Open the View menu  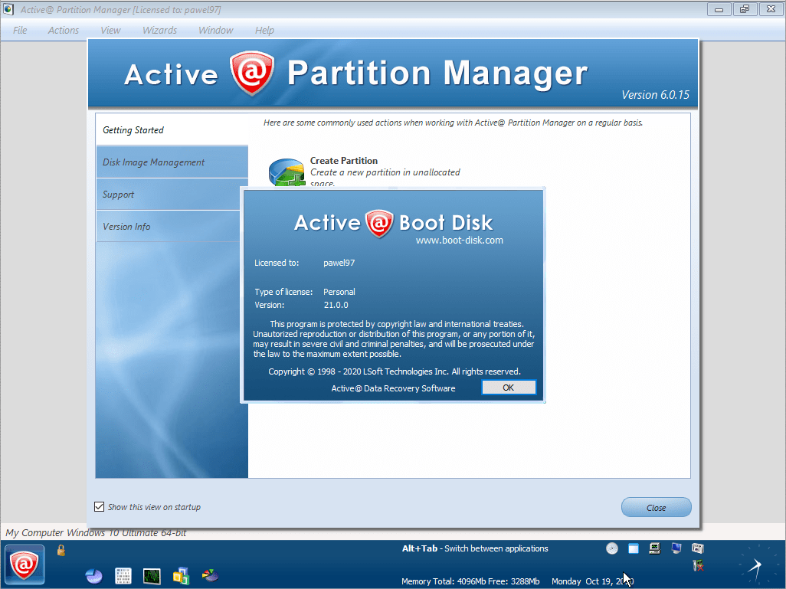tap(110, 30)
